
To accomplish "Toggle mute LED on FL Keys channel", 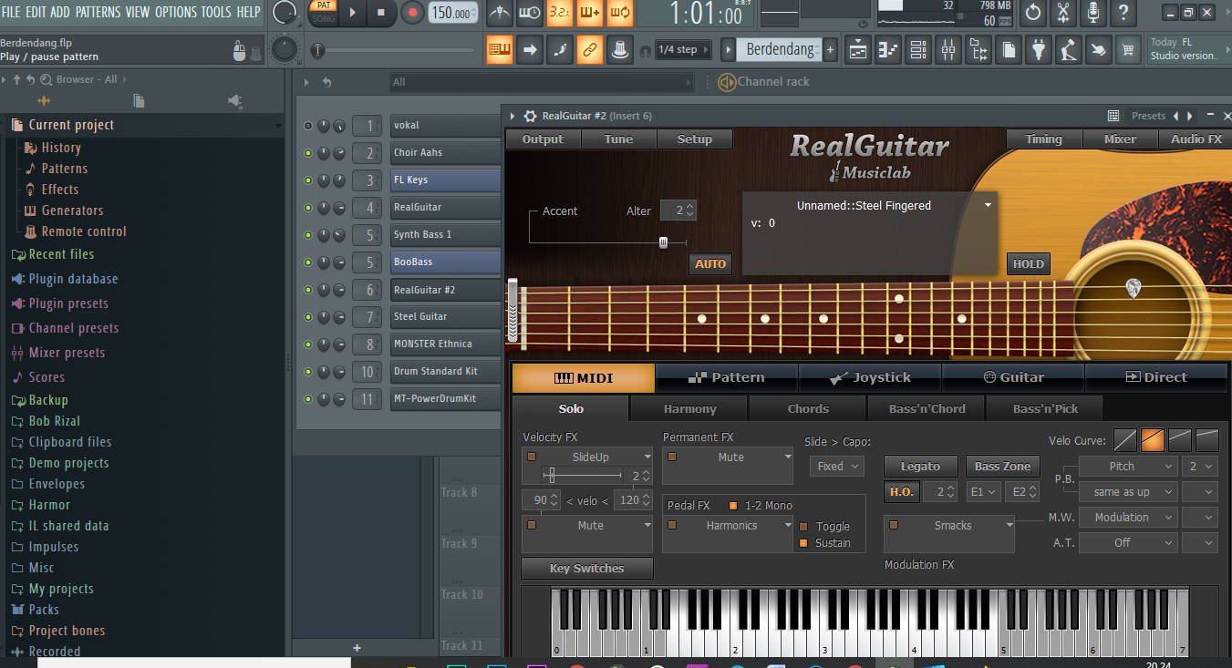I will click(x=308, y=180).
